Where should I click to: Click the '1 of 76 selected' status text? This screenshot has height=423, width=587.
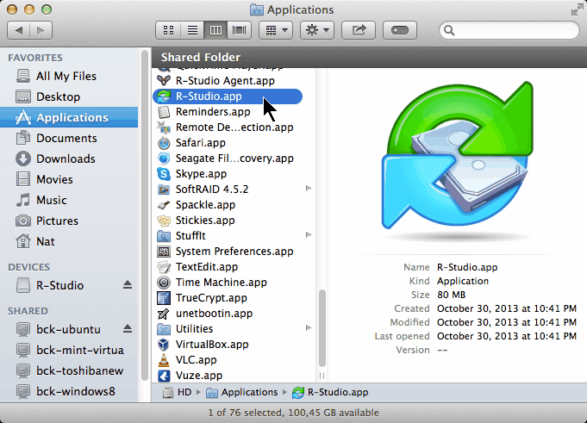point(293,413)
